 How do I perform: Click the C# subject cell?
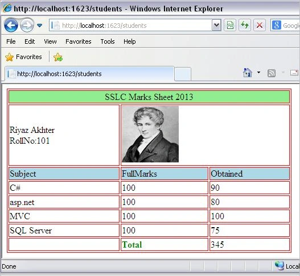tap(64, 188)
